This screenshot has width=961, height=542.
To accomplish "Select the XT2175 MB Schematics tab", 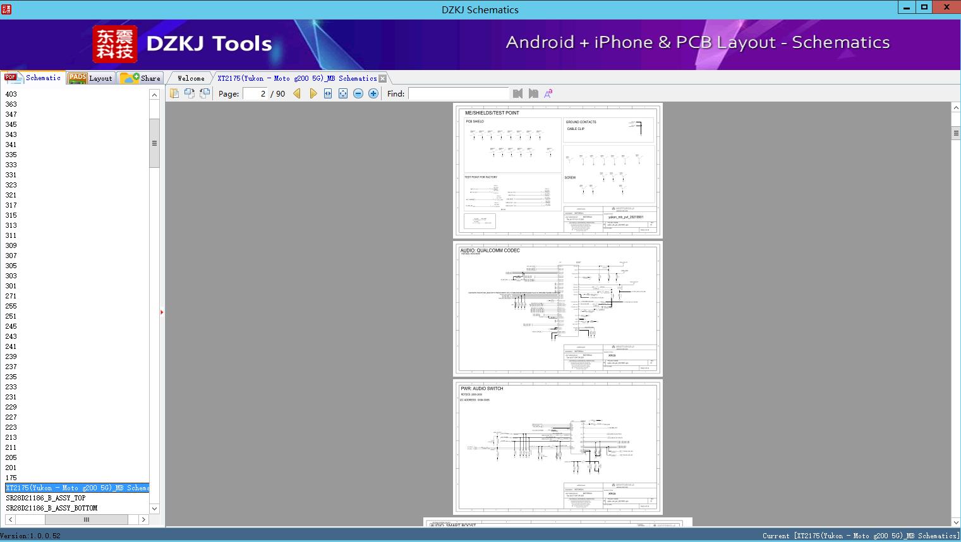I will 297,78.
